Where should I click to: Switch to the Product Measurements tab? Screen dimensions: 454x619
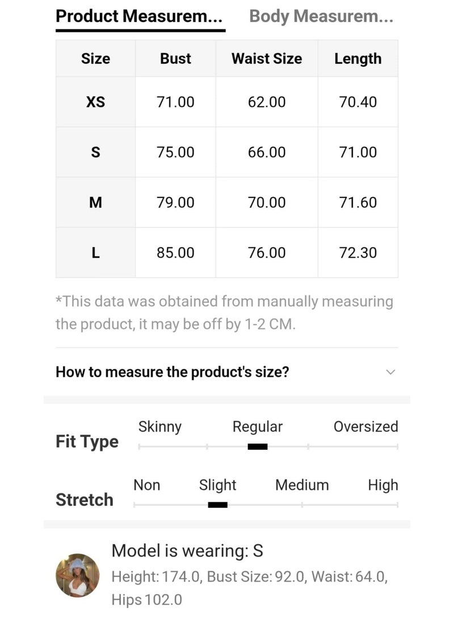click(140, 16)
